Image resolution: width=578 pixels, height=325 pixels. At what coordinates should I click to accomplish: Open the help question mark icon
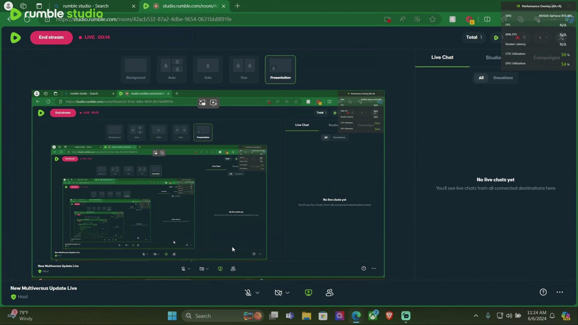tap(543, 292)
